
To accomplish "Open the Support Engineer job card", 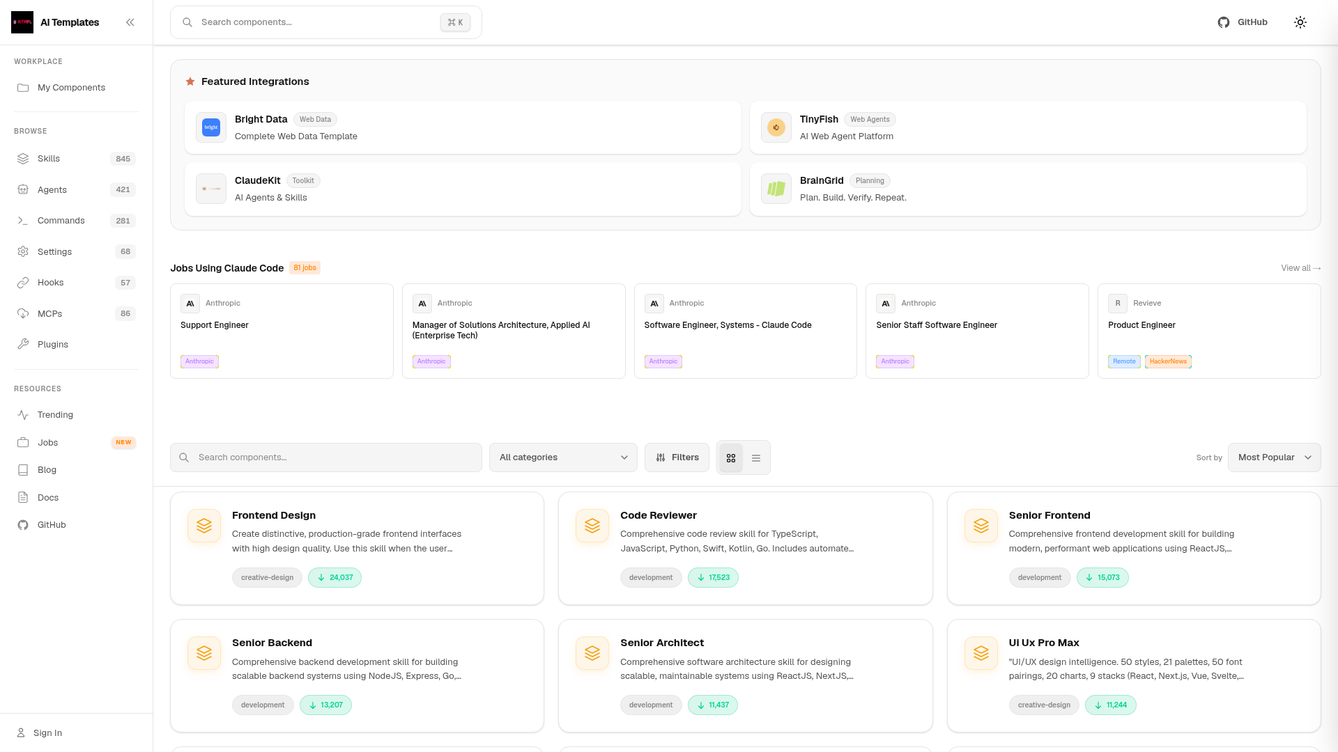I will pos(282,331).
